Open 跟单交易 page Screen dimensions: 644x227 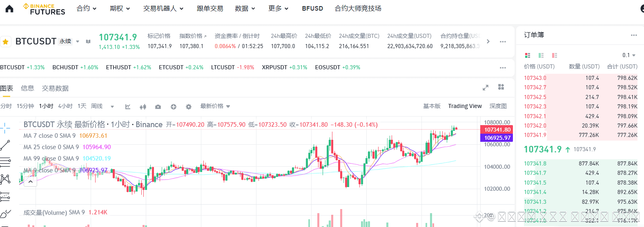click(210, 9)
